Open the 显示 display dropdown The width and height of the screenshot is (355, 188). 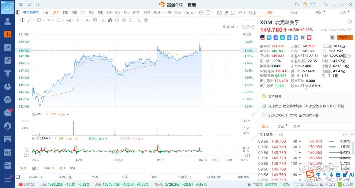click(191, 13)
